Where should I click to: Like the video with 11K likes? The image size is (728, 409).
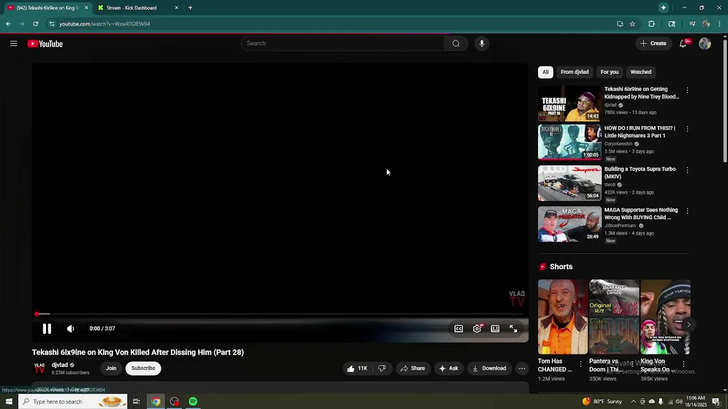pyautogui.click(x=357, y=368)
